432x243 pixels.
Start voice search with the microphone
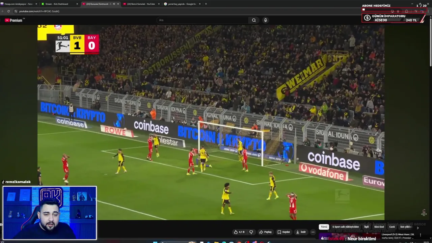coord(266,20)
